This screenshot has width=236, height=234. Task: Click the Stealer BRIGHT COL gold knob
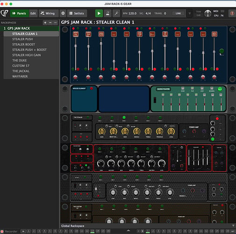point(114,132)
